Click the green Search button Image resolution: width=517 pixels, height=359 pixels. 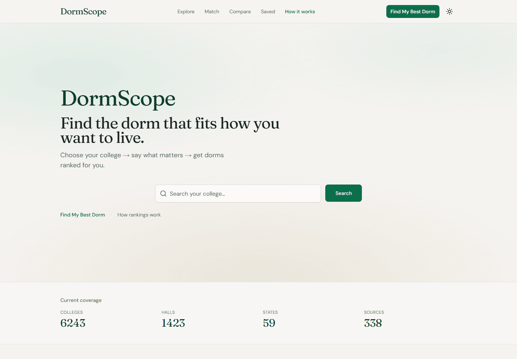pyautogui.click(x=344, y=193)
